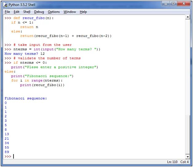Click the output value 0

[6, 103]
